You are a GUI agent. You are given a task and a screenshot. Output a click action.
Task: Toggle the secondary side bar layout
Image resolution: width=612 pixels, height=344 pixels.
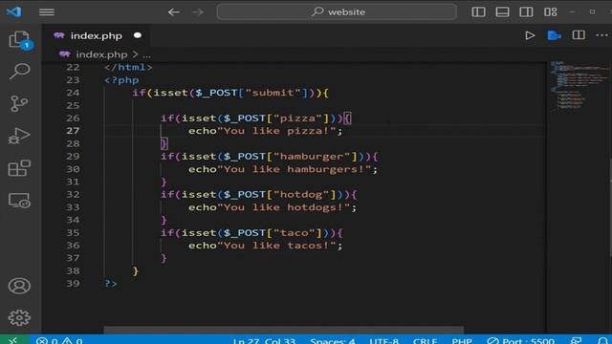pos(526,12)
